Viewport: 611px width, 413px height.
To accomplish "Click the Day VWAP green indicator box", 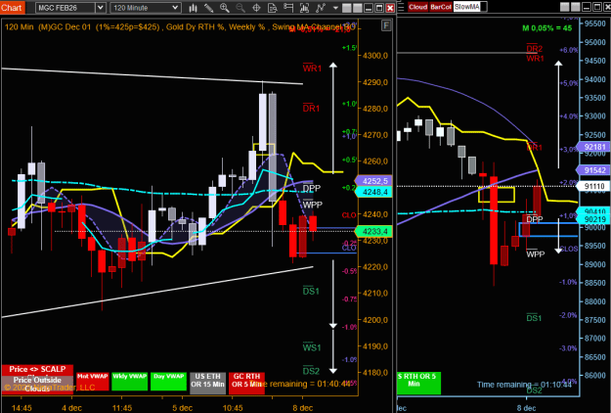I will 169,381.
